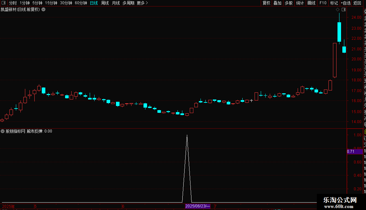366x210 pixels.
Task: Select the 日线 daily chart tab
Action: click(94, 3)
